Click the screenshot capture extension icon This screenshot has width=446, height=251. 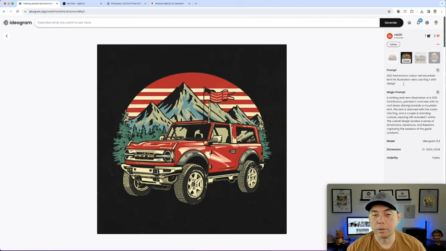tap(405, 12)
